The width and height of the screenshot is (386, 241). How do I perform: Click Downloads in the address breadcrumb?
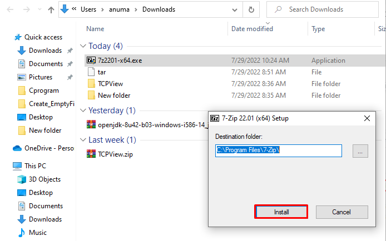[x=159, y=9]
